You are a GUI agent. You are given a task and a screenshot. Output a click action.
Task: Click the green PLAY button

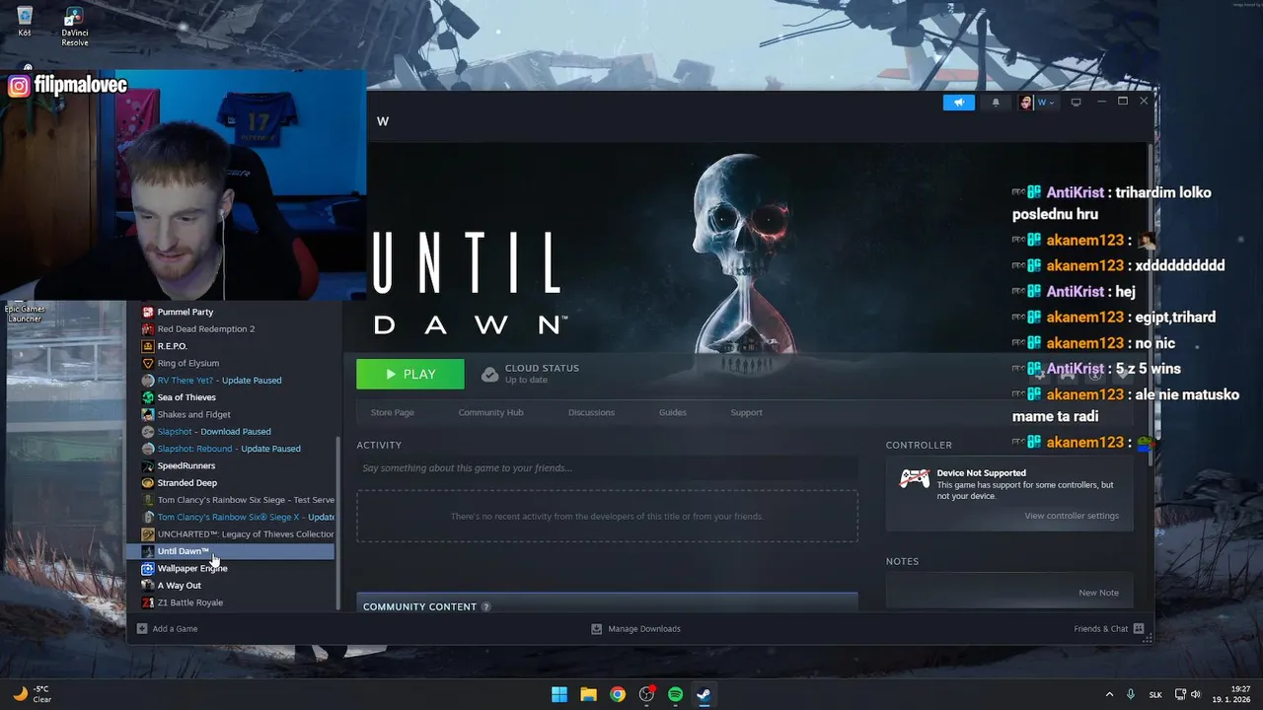coord(410,374)
